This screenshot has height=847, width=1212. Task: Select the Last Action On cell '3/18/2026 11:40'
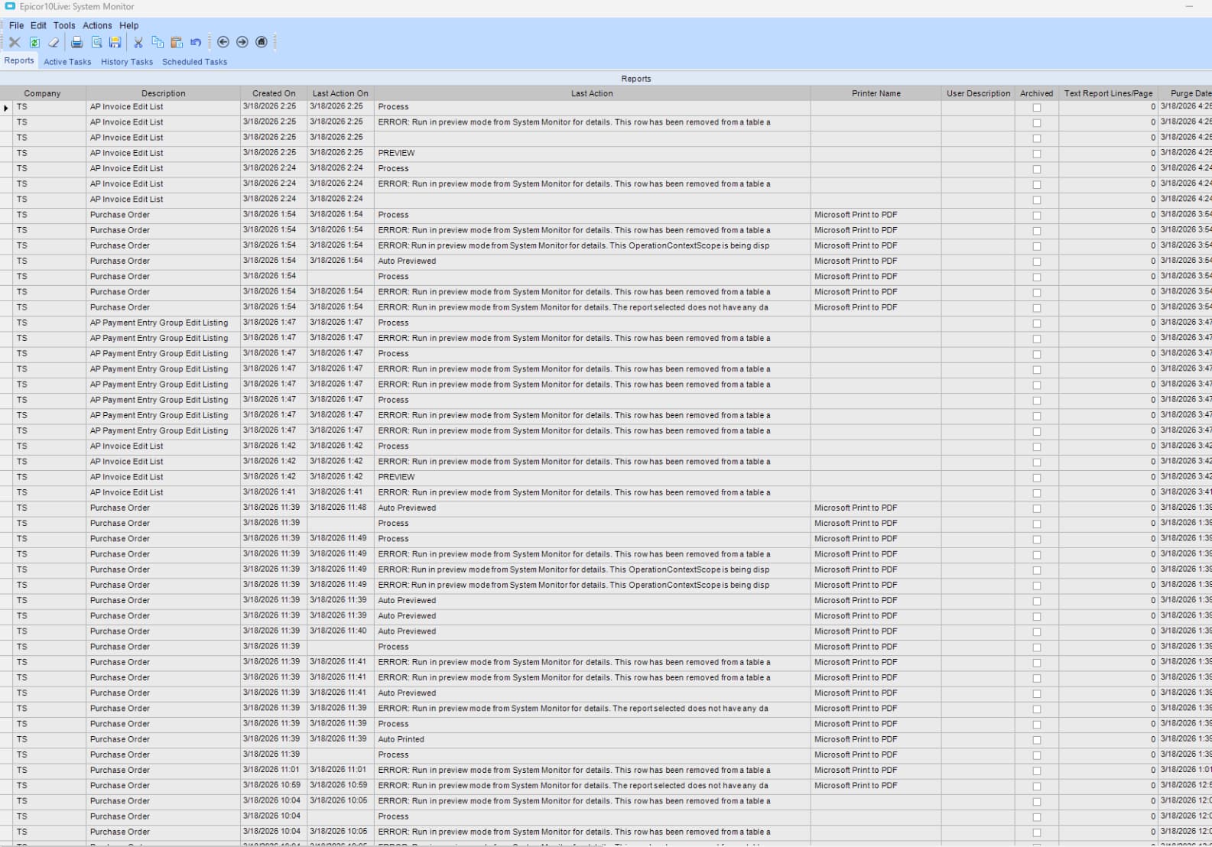click(x=340, y=631)
